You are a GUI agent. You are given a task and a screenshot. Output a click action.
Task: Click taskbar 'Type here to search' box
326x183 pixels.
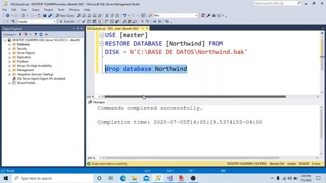(52, 178)
